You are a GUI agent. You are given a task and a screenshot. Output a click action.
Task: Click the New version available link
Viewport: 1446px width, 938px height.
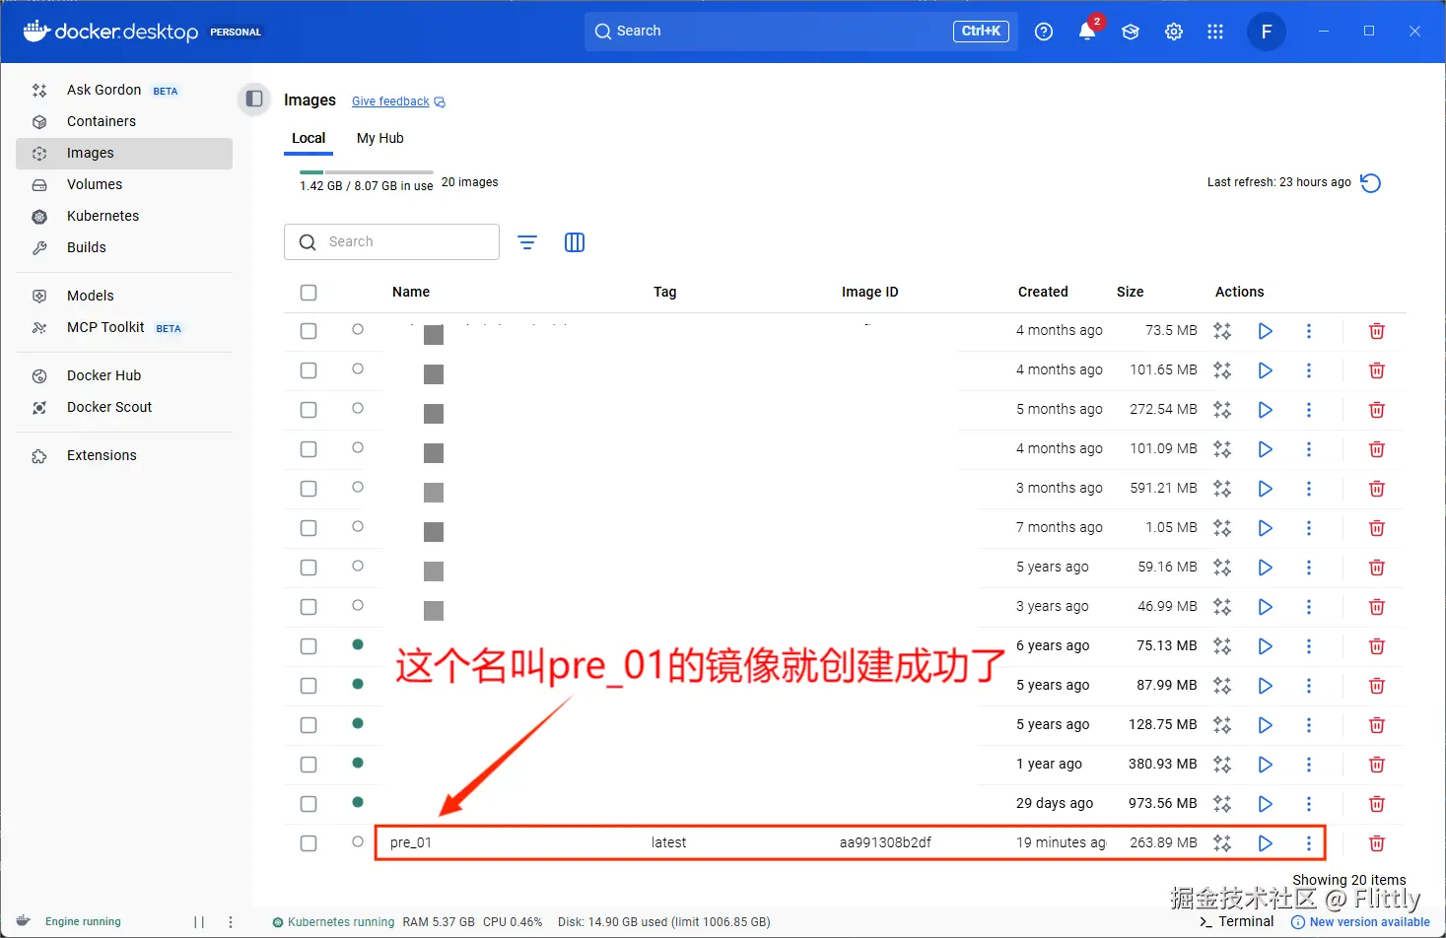pyautogui.click(x=1368, y=921)
